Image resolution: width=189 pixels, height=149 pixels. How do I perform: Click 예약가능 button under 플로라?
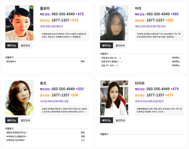[x=12, y=45]
